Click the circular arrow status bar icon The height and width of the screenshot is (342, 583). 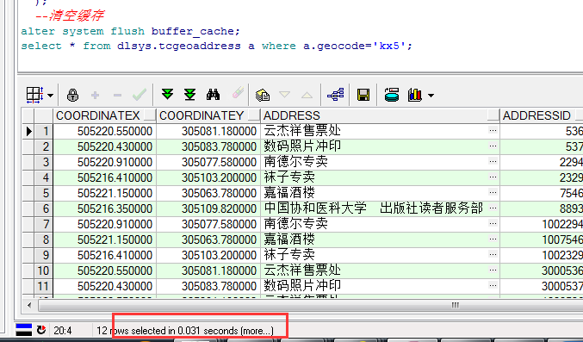coord(41,330)
